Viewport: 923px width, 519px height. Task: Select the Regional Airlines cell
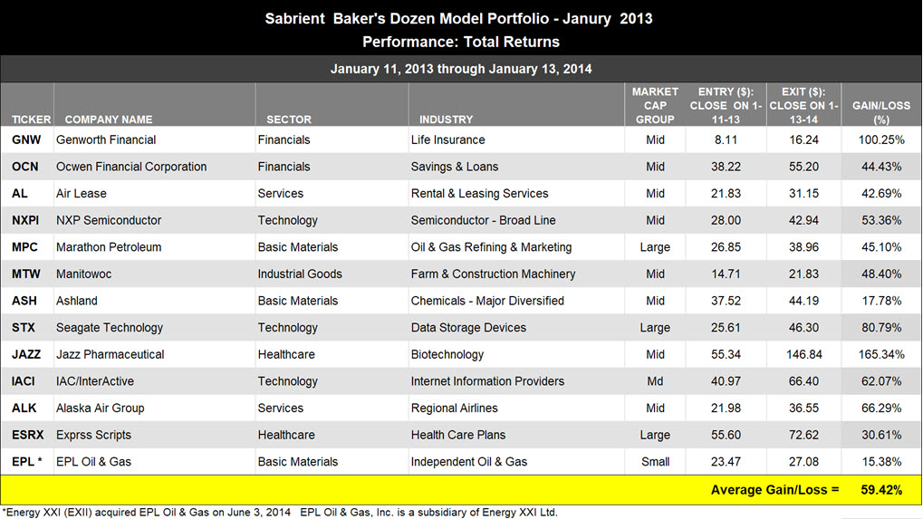click(455, 408)
